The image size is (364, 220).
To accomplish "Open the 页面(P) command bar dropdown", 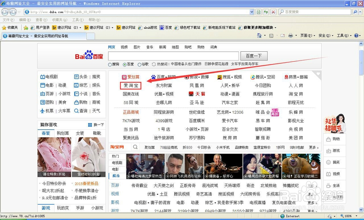I will 308,36.
